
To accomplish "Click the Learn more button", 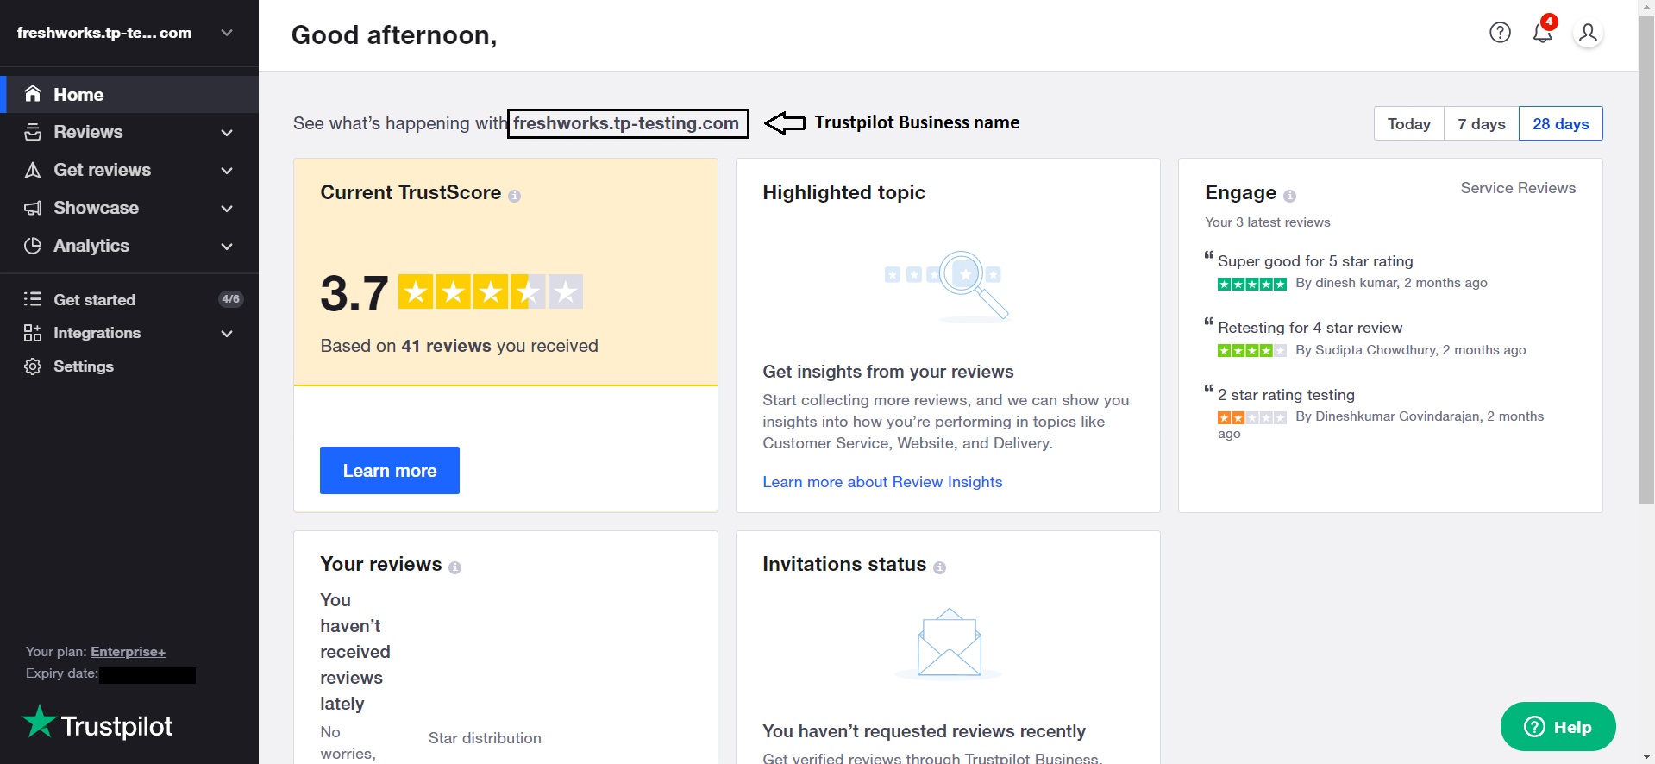I will point(390,470).
